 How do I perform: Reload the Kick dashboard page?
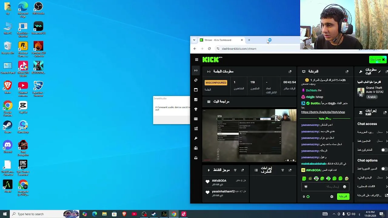click(209, 49)
